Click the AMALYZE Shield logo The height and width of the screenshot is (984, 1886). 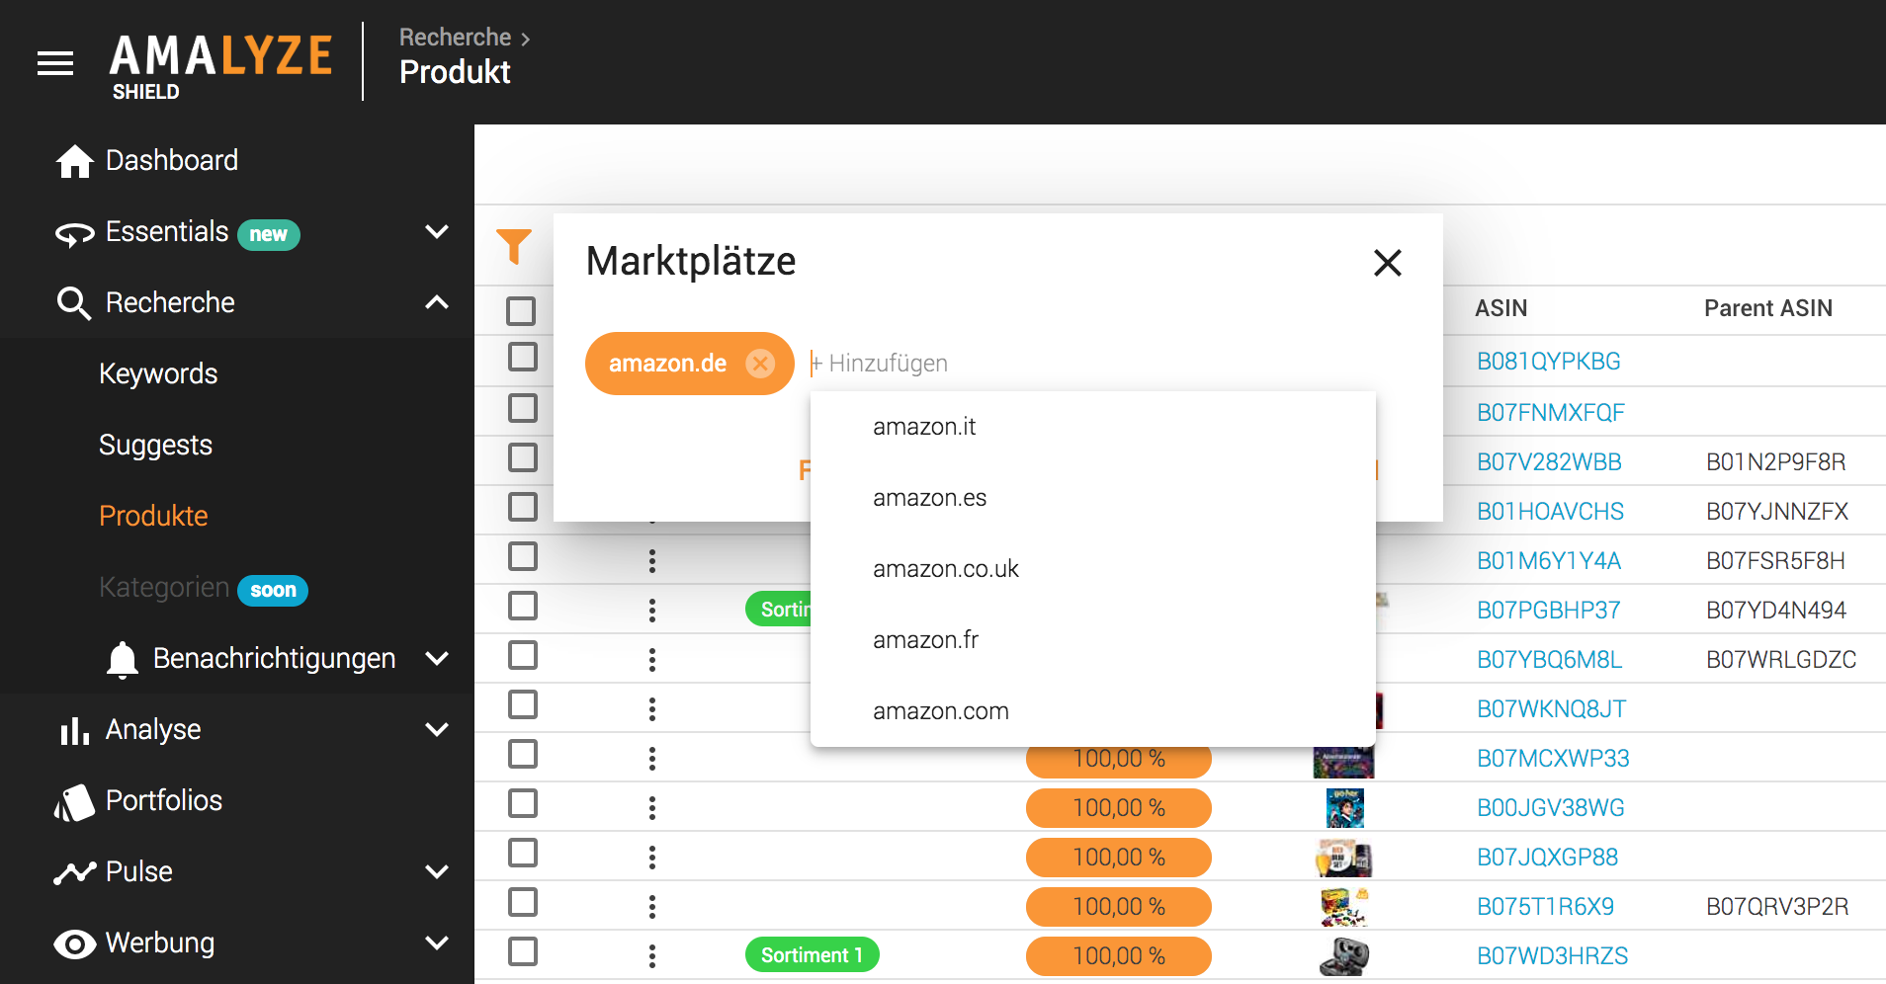point(219,65)
